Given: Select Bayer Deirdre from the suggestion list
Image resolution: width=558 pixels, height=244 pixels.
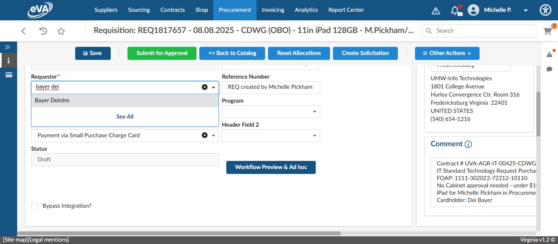Looking at the screenshot, I should 52,100.
